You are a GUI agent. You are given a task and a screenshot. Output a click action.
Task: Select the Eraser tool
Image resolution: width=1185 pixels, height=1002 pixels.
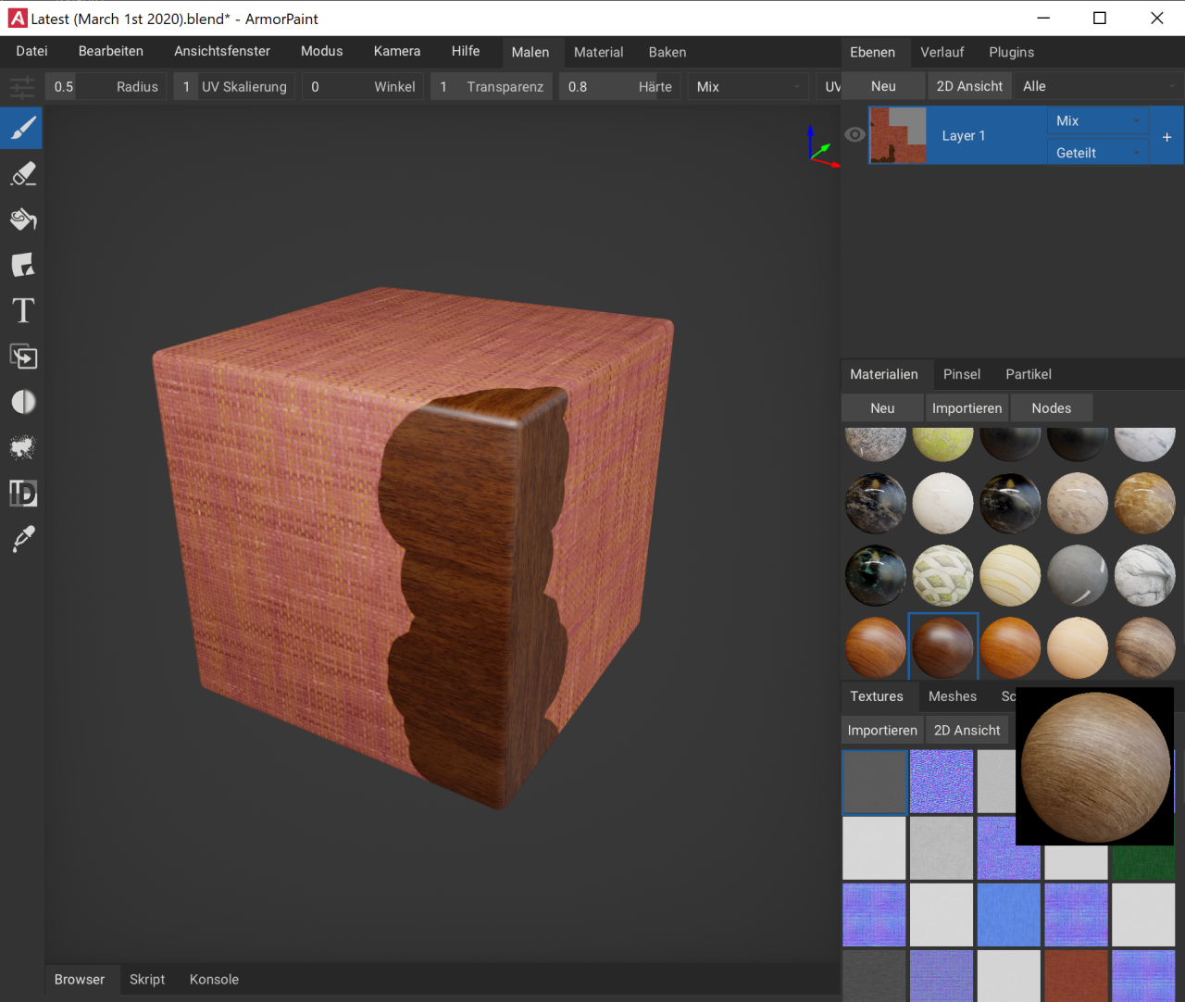(x=23, y=174)
